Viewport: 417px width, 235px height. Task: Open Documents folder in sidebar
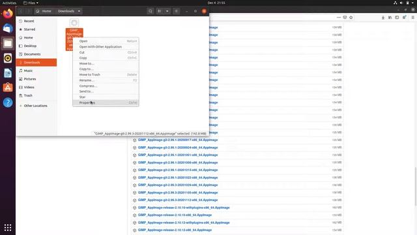pyautogui.click(x=36, y=54)
